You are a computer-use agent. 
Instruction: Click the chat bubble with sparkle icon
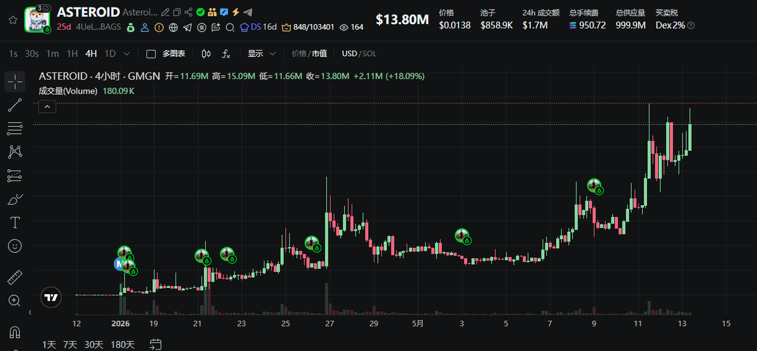[x=216, y=28]
